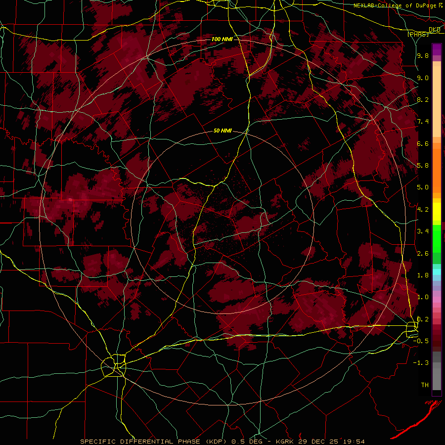Click the 4.2 value on the color scale
Screen dimensions: 445x445
point(423,210)
